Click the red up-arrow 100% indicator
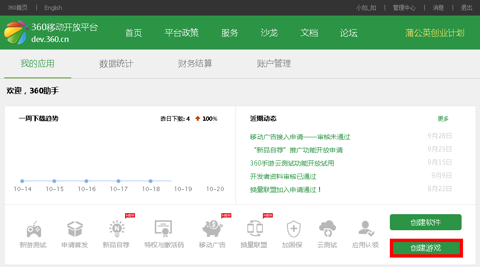 tap(206, 119)
